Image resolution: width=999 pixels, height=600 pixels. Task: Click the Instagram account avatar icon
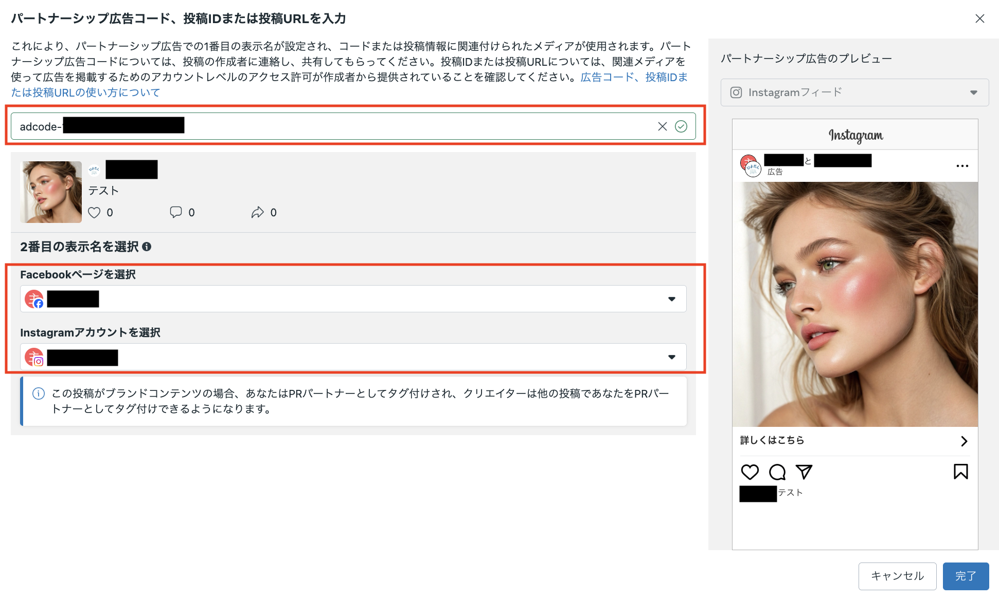[34, 357]
